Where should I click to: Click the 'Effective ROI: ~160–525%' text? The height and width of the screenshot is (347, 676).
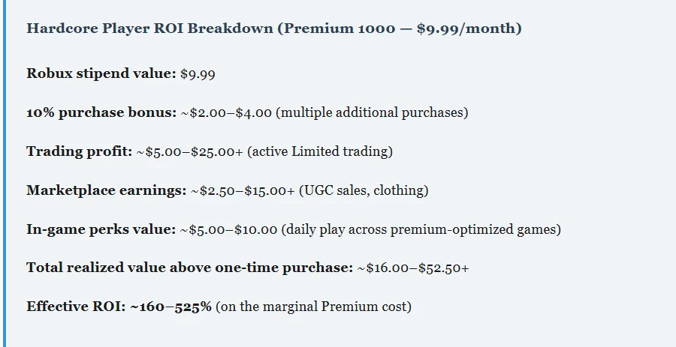(119, 307)
